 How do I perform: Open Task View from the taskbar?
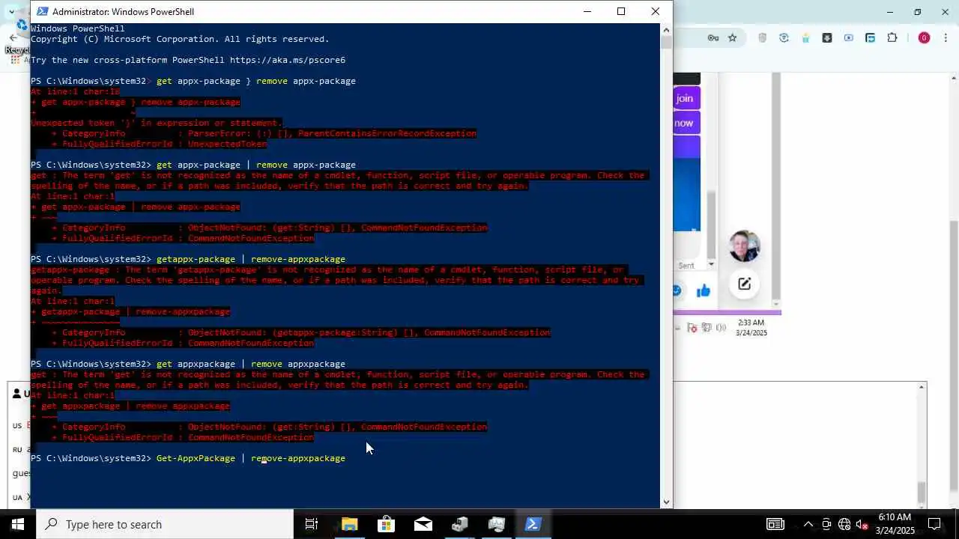click(312, 524)
